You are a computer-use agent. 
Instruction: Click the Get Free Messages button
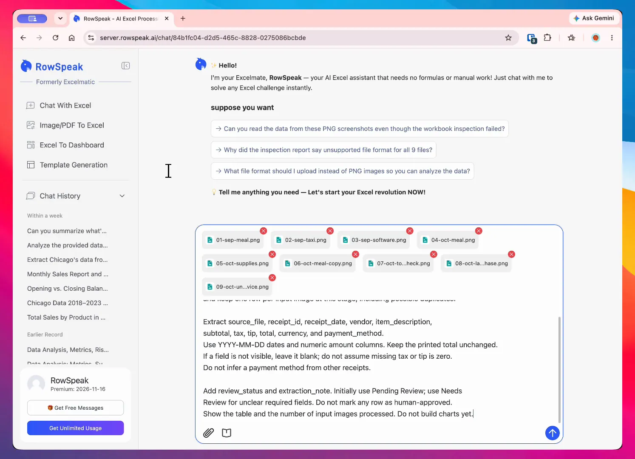(x=76, y=408)
